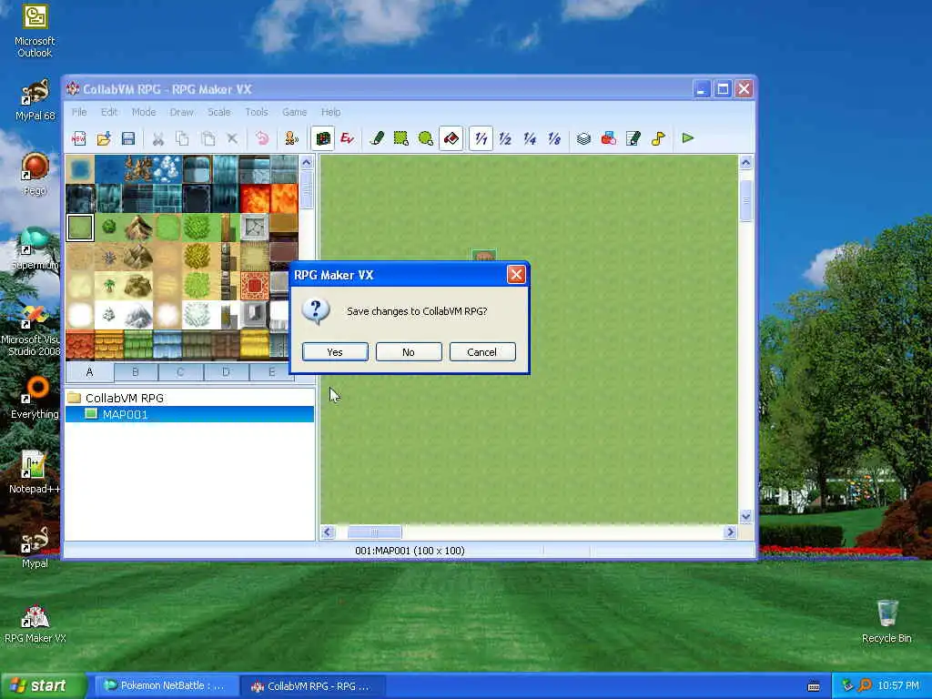The image size is (932, 699).
Task: Click the New Project toolbar icon
Action: coord(78,138)
